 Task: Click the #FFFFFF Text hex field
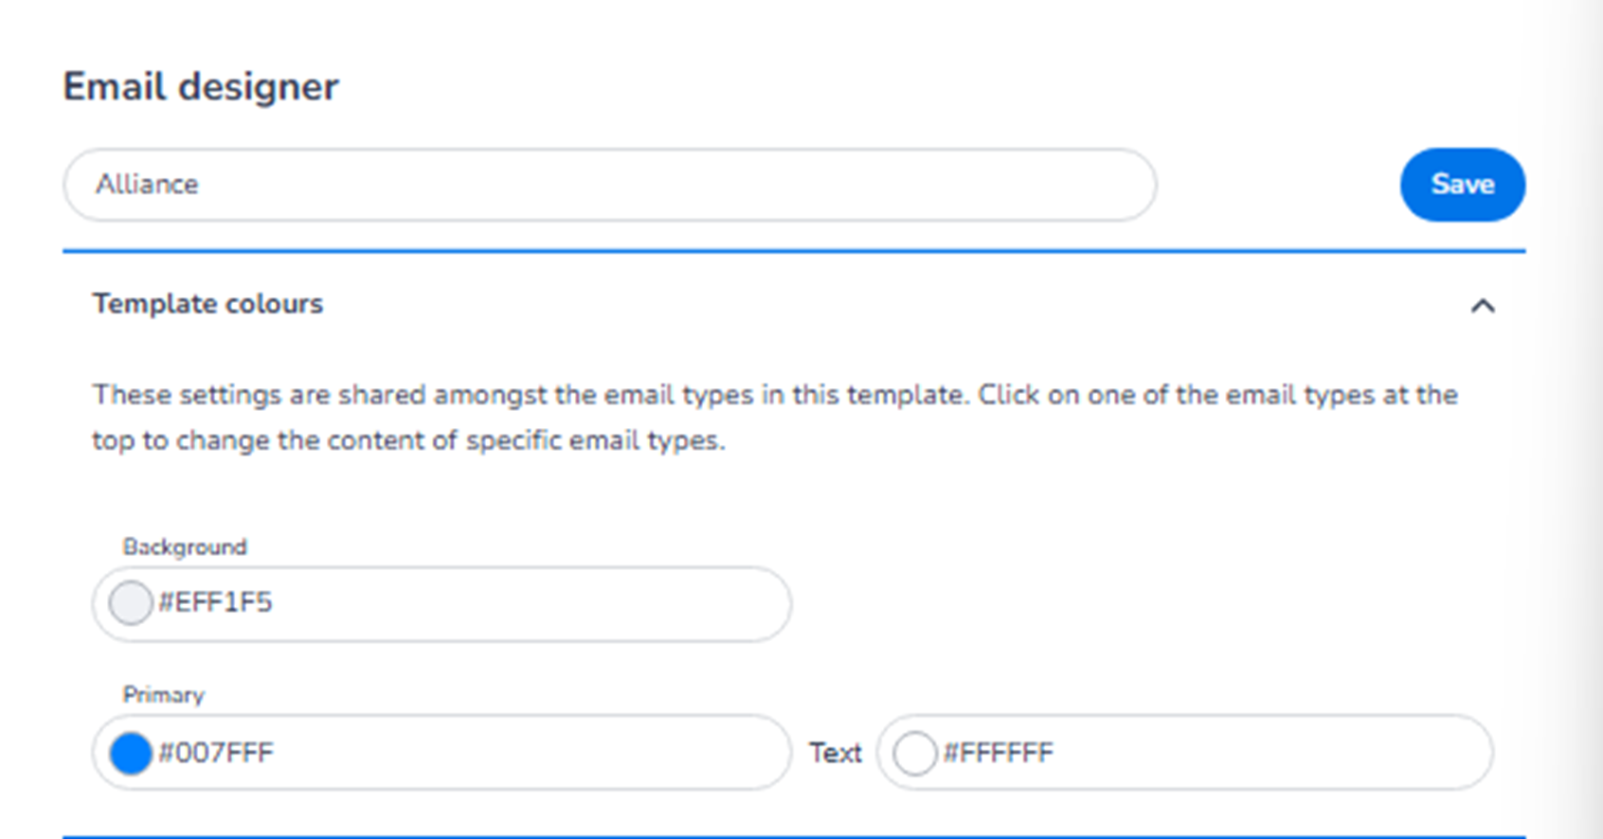[x=1213, y=753]
